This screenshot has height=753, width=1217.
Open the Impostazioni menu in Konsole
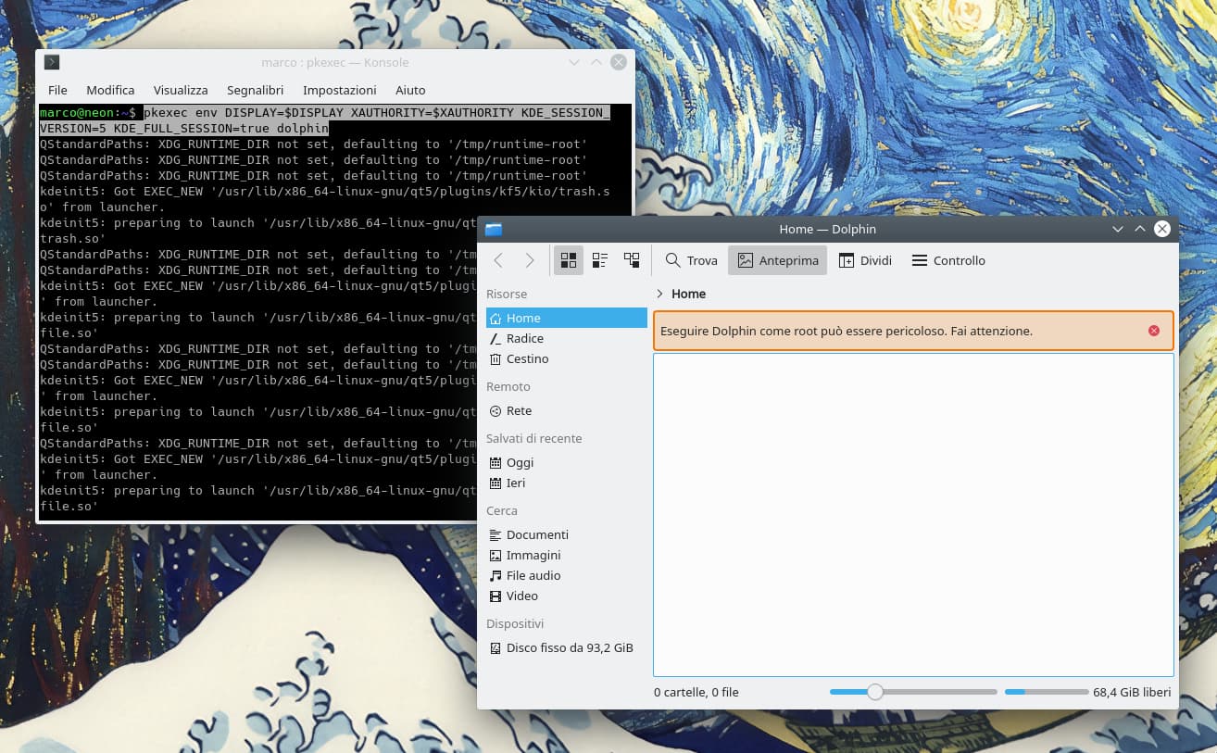[x=340, y=90]
